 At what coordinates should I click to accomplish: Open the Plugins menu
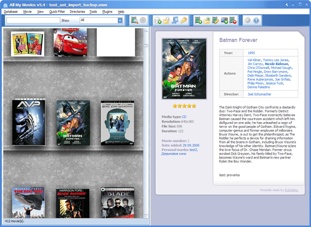[x=107, y=11]
